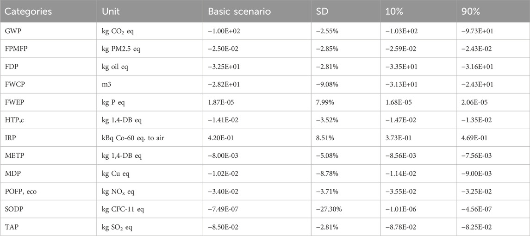Click the MDP 90% value −9.00E-03

474,174
